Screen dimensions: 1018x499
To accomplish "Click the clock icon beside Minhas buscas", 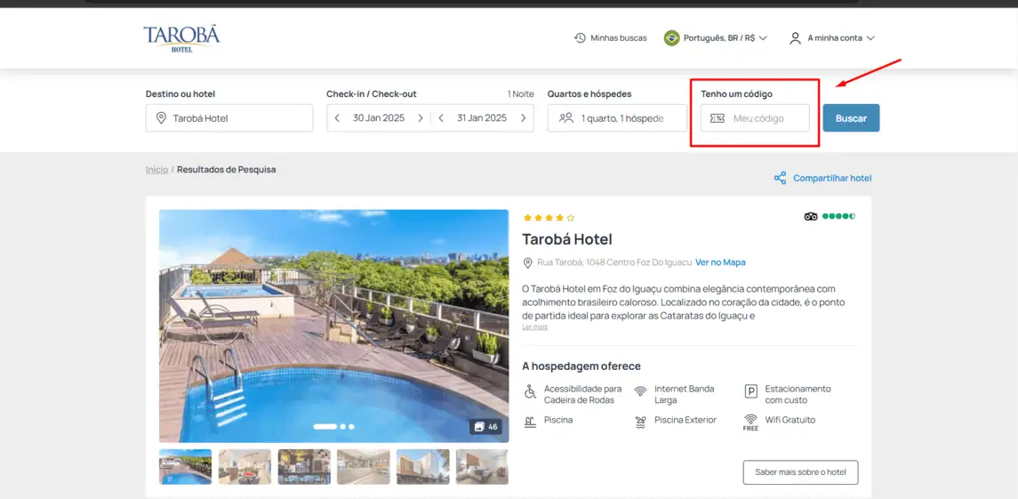I will (580, 37).
